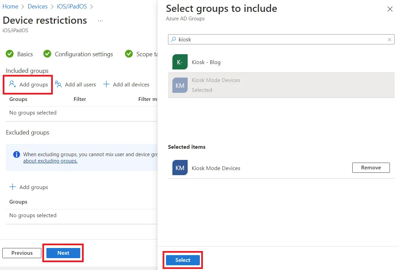The width and height of the screenshot is (399, 270).
Task: Choose Add all devices
Action: (126, 84)
